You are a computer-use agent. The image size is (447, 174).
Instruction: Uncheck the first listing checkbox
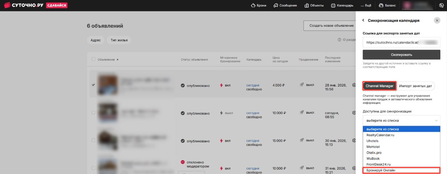pos(93,85)
